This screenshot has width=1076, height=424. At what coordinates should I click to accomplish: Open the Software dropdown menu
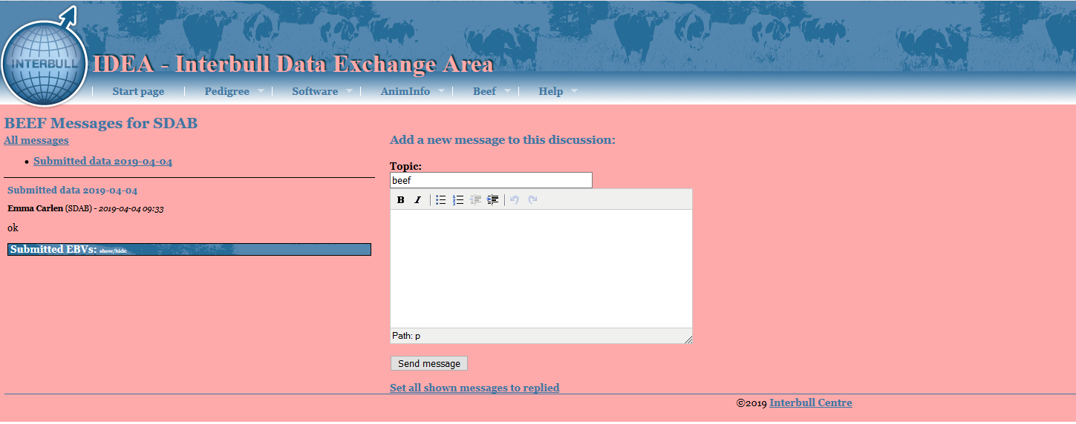[315, 92]
